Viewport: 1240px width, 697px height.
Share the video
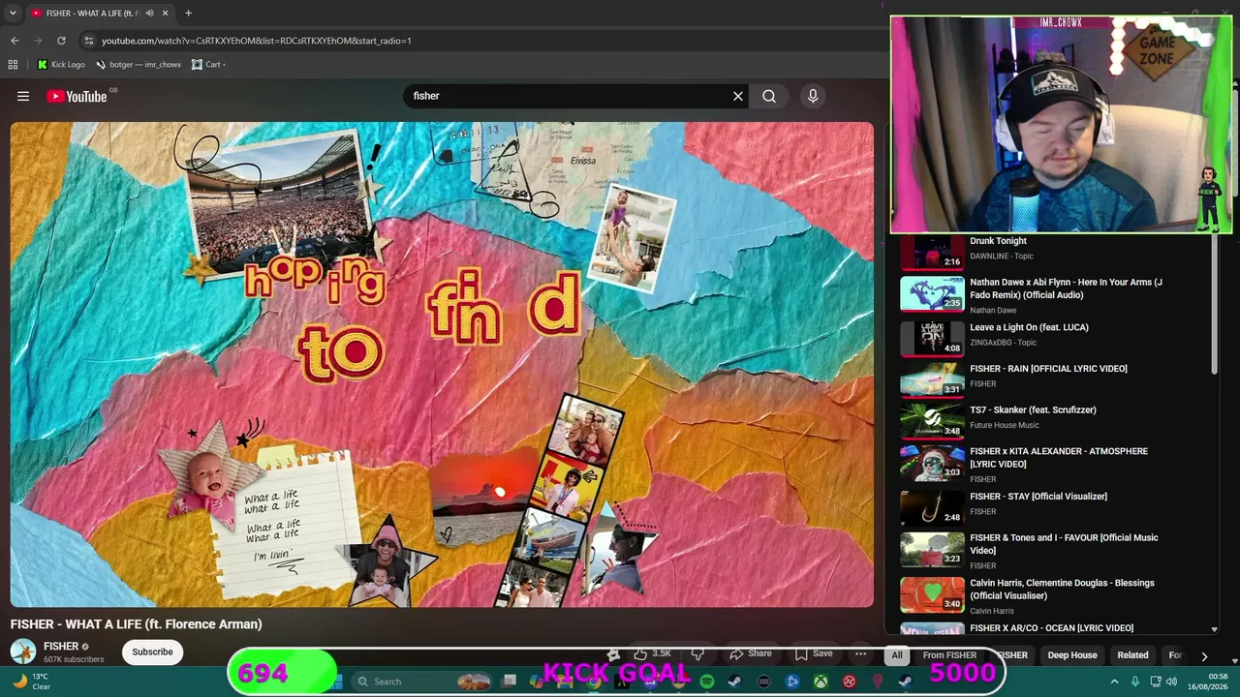[751, 653]
